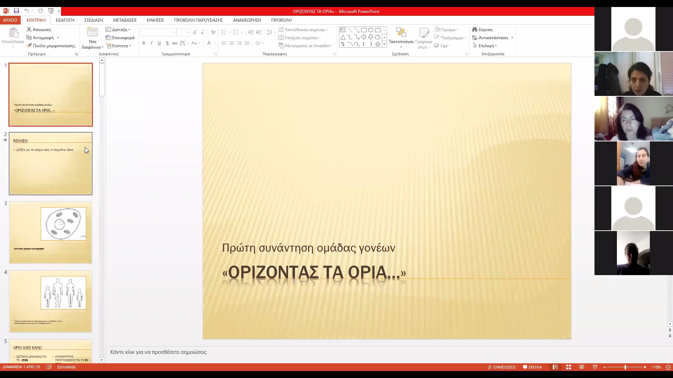Click the Νέα διαφάνεια (new slide) icon
The width and height of the screenshot is (673, 378).
pyautogui.click(x=92, y=33)
